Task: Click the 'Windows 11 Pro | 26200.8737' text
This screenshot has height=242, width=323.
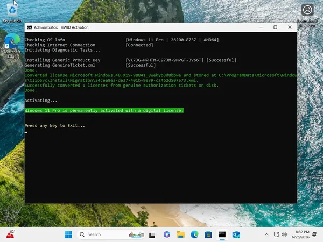Action: (x=172, y=40)
